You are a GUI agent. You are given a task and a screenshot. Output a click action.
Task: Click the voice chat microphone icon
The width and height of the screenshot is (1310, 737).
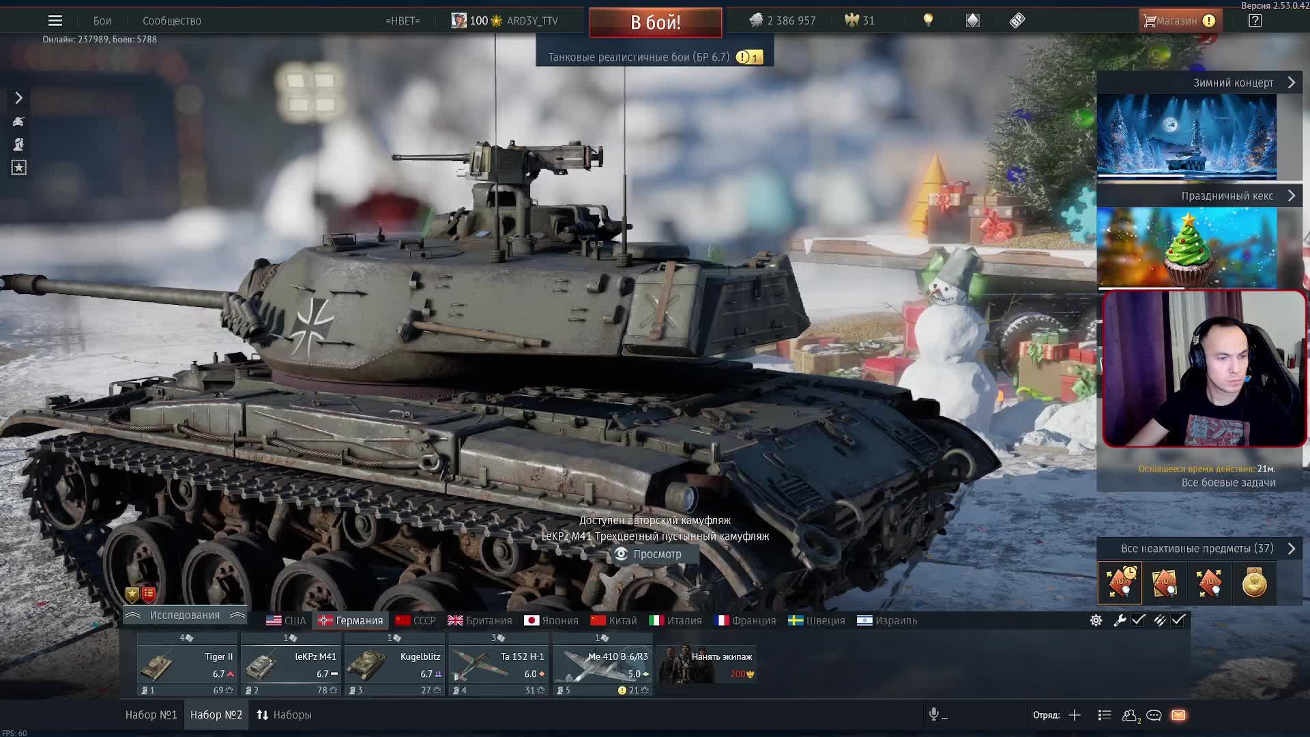coord(934,714)
